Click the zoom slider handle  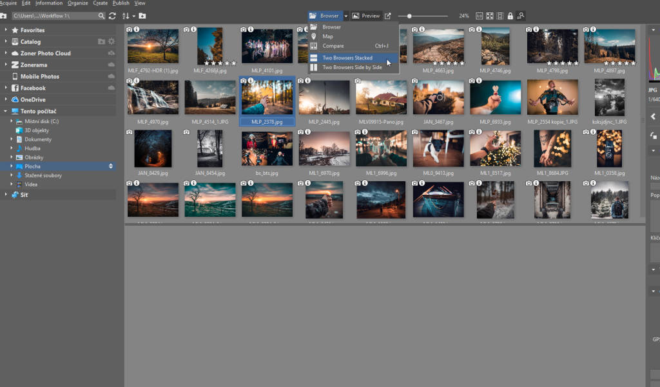tap(409, 15)
